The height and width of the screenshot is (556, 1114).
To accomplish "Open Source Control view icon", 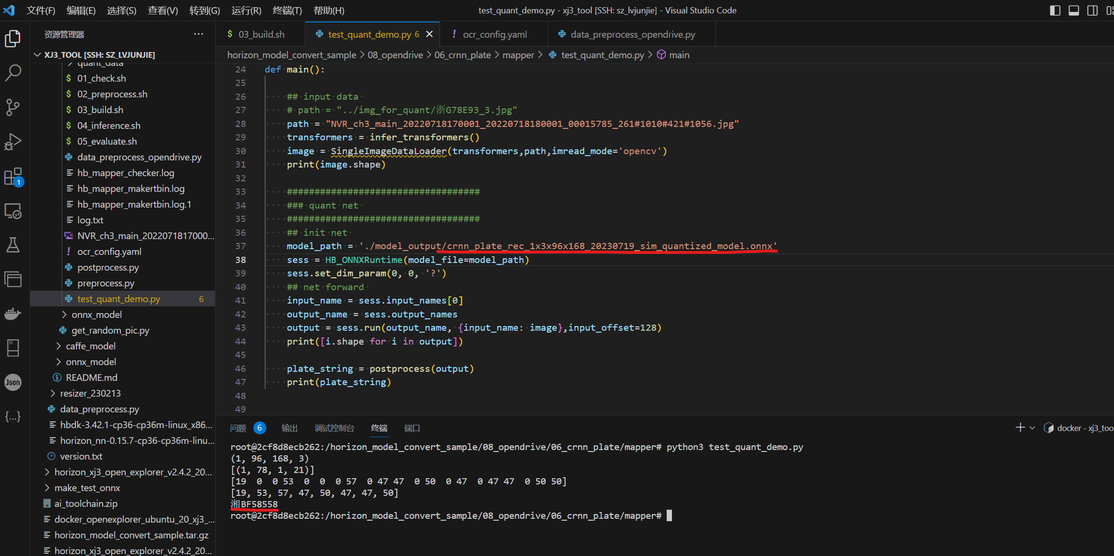I will (x=13, y=107).
